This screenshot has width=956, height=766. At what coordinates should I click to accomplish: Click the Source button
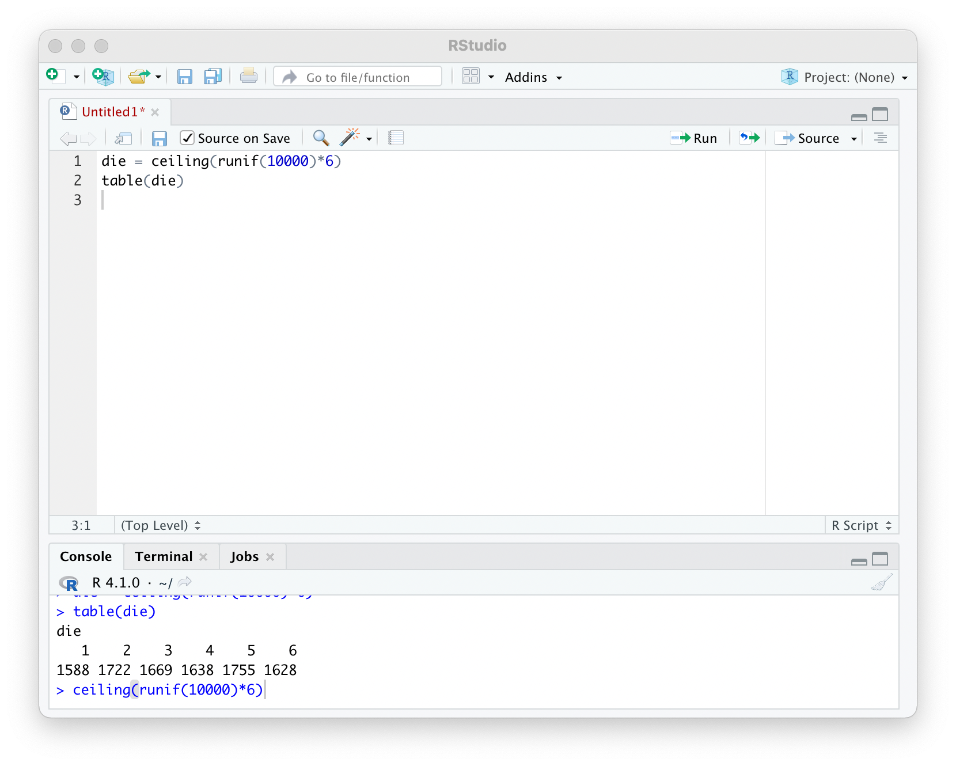click(x=807, y=138)
